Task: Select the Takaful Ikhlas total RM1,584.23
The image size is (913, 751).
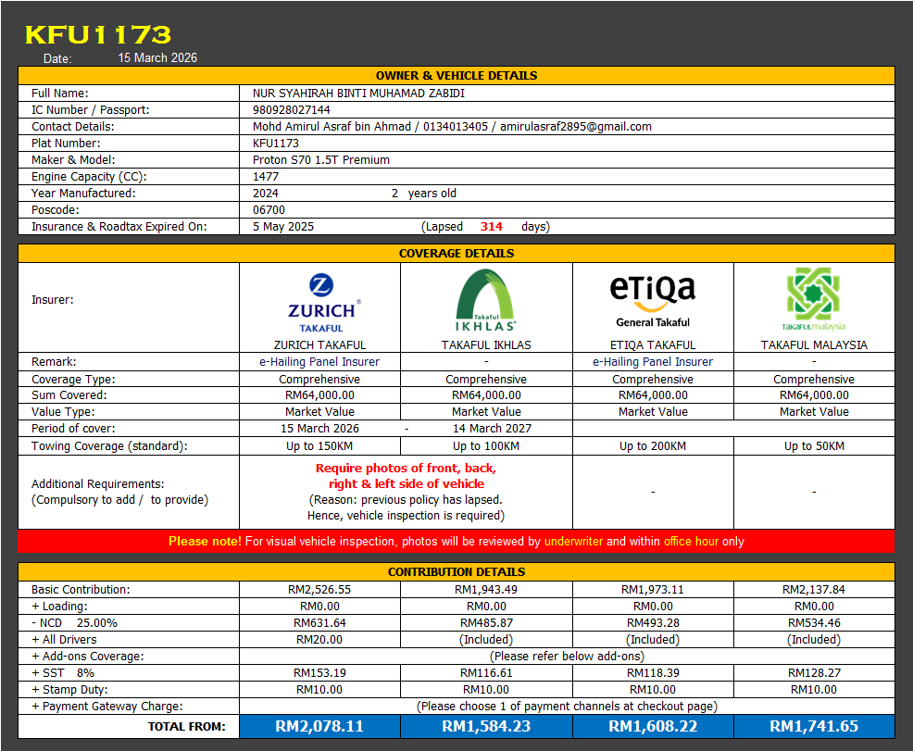Action: (486, 727)
